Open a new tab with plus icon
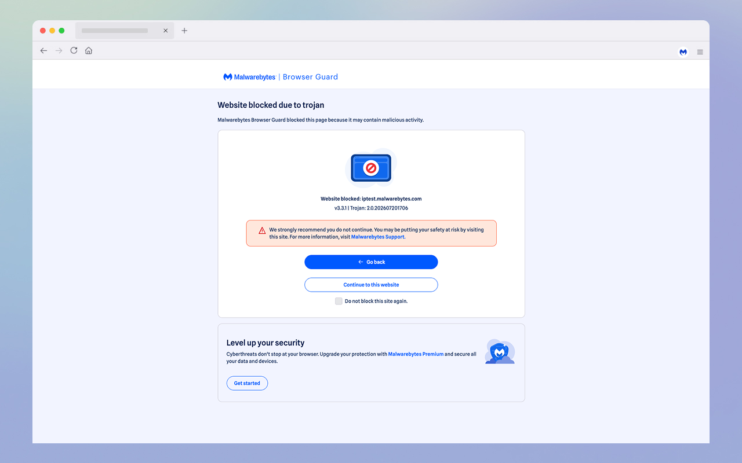Viewport: 742px width, 463px height. (x=184, y=31)
